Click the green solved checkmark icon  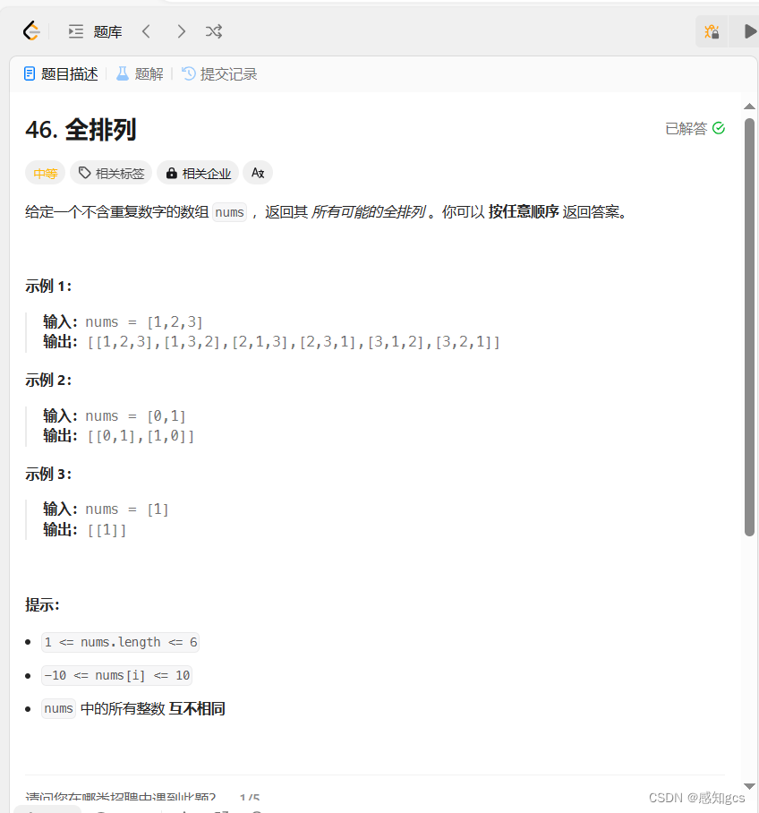719,128
